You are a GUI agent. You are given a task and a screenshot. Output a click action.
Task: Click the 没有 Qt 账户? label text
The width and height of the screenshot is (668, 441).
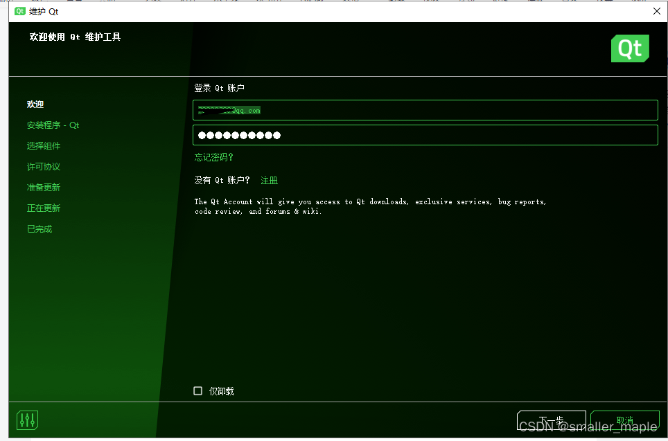coord(222,181)
